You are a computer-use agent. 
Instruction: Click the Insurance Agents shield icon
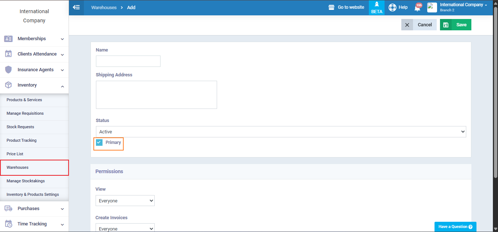[8, 70]
